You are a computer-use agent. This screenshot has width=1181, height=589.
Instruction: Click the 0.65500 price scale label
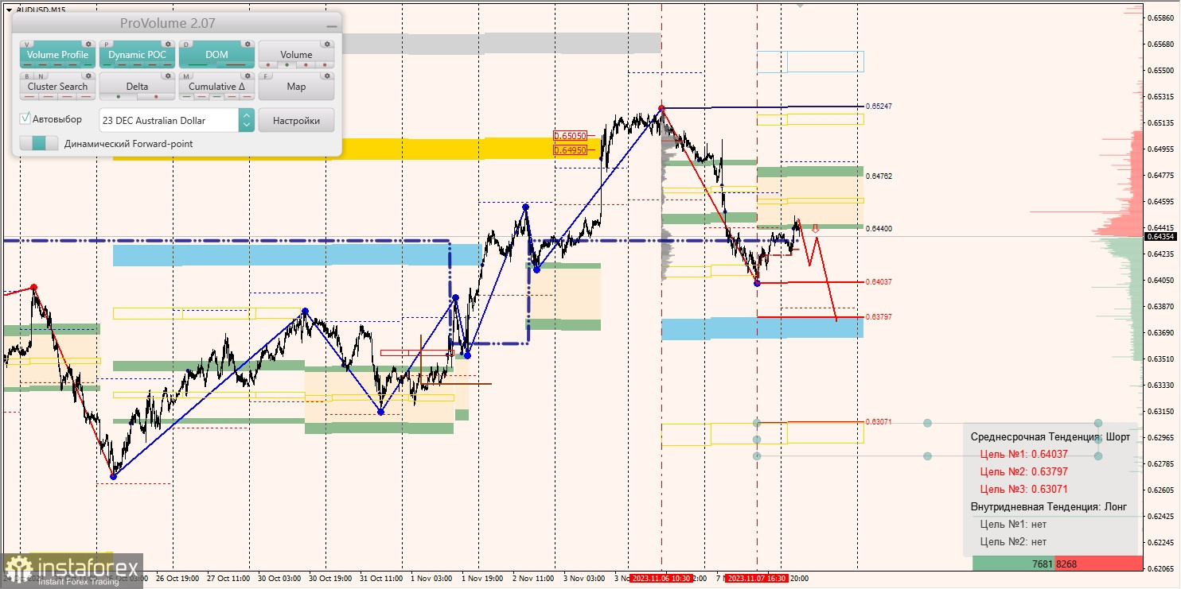pos(1161,70)
